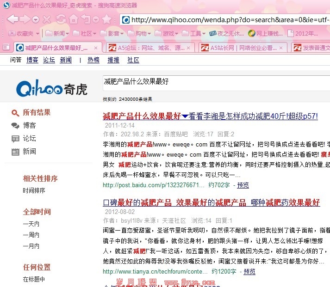Viewport: 330px width, 287px height.
Task: Expand the 购物 bookmarks folder
Action: (141, 33)
